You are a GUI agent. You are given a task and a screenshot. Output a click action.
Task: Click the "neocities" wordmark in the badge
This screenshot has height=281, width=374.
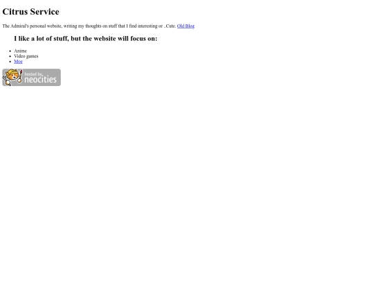40,80
